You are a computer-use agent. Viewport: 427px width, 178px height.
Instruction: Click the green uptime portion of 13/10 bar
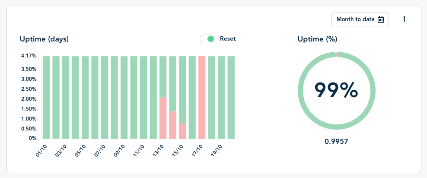[163, 76]
